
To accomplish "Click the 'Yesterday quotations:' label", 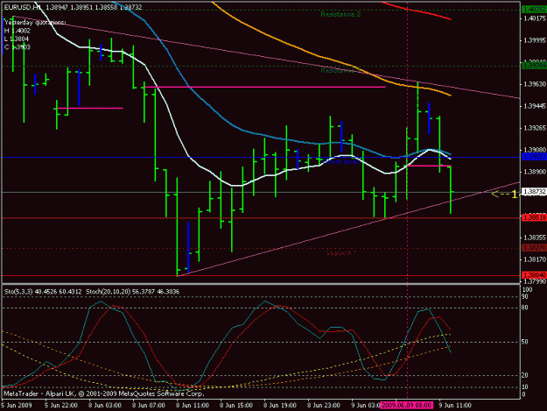I will pyautogui.click(x=35, y=23).
